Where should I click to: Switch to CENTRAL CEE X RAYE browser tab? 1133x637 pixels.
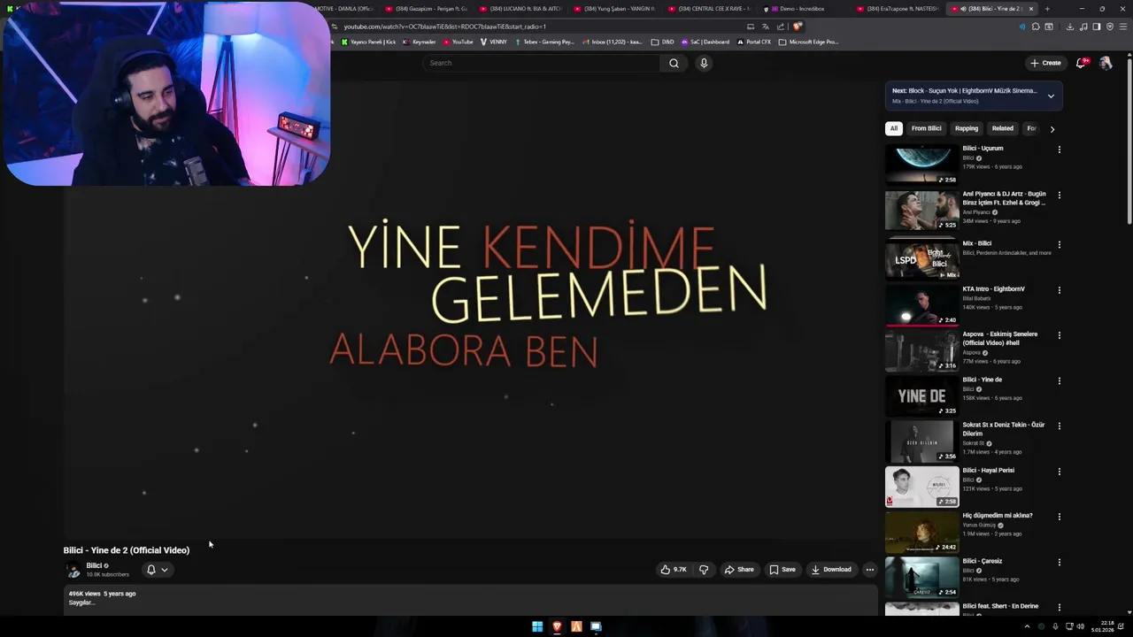(x=707, y=9)
